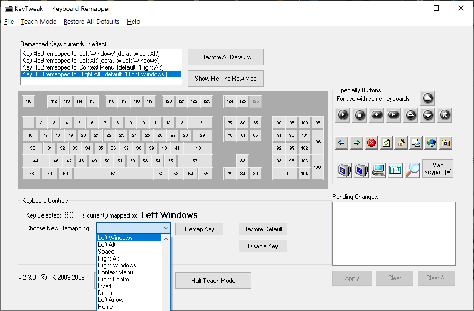Choose Left Alt from the remapping list
The height and width of the screenshot is (311, 474).
(x=129, y=244)
